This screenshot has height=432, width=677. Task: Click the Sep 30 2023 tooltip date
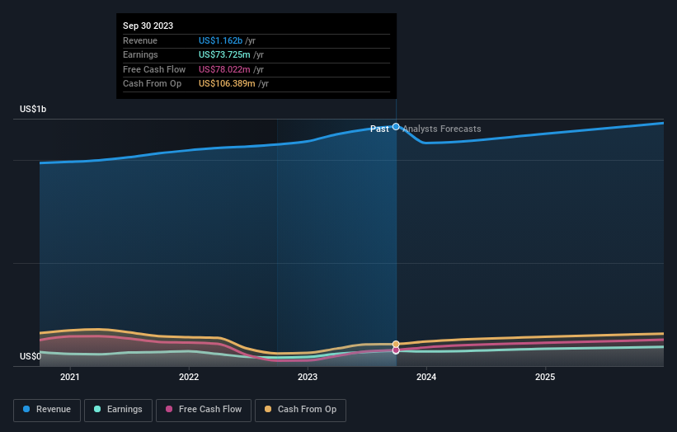click(148, 26)
